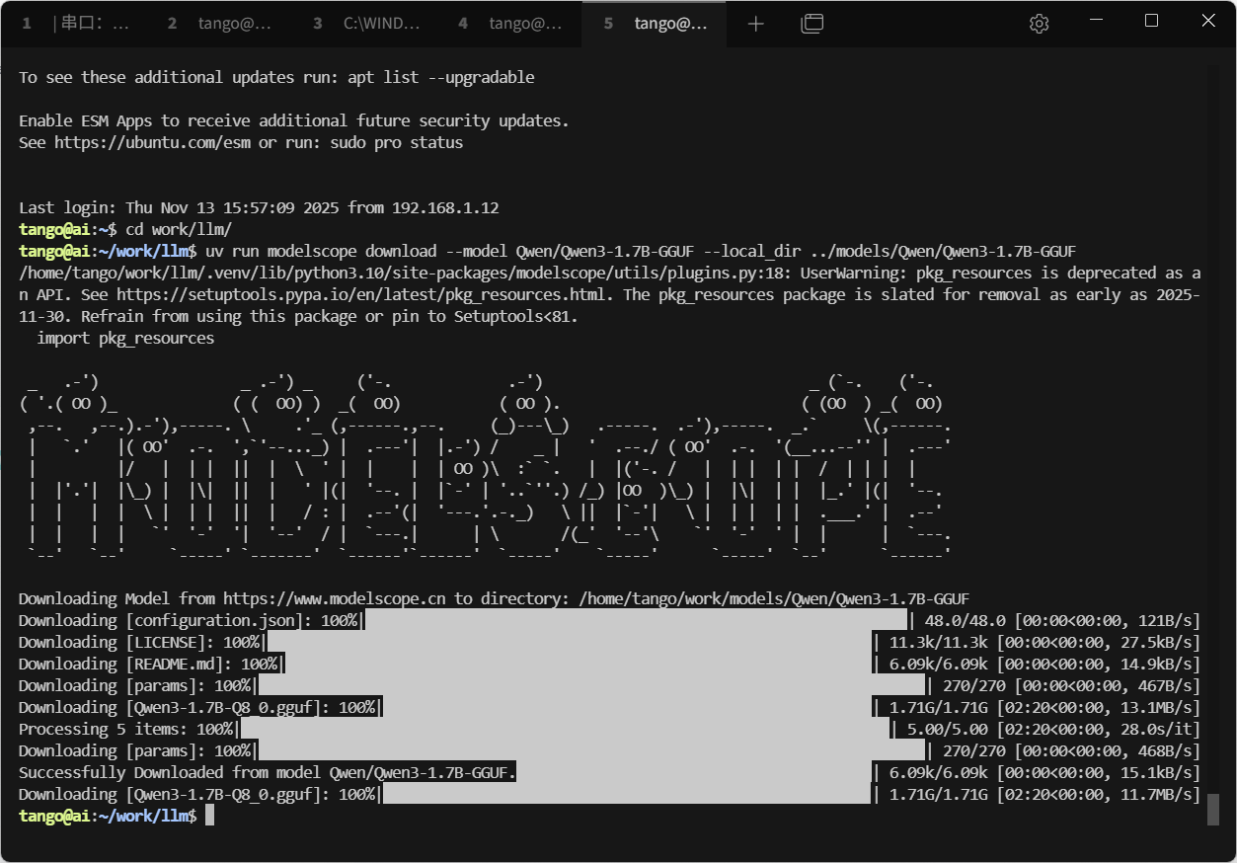Select tab 3 C:\WIND… session
The image size is (1237, 863).
coord(366,24)
